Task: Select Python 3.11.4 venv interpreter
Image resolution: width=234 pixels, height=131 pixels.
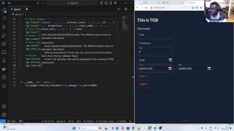Action: click(105, 121)
